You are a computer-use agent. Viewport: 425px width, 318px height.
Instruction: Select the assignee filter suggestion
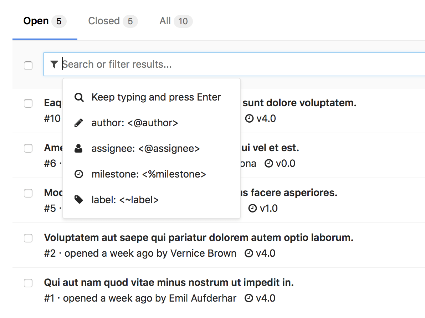click(146, 148)
